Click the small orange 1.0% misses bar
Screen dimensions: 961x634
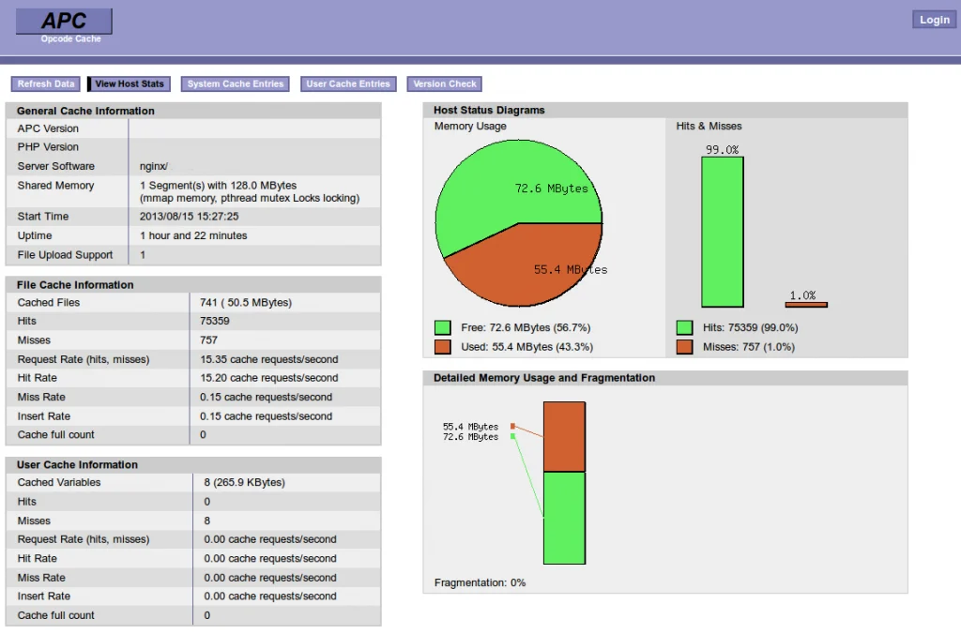click(806, 304)
